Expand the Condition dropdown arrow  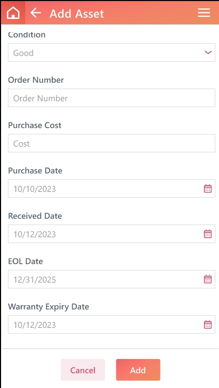(x=208, y=53)
